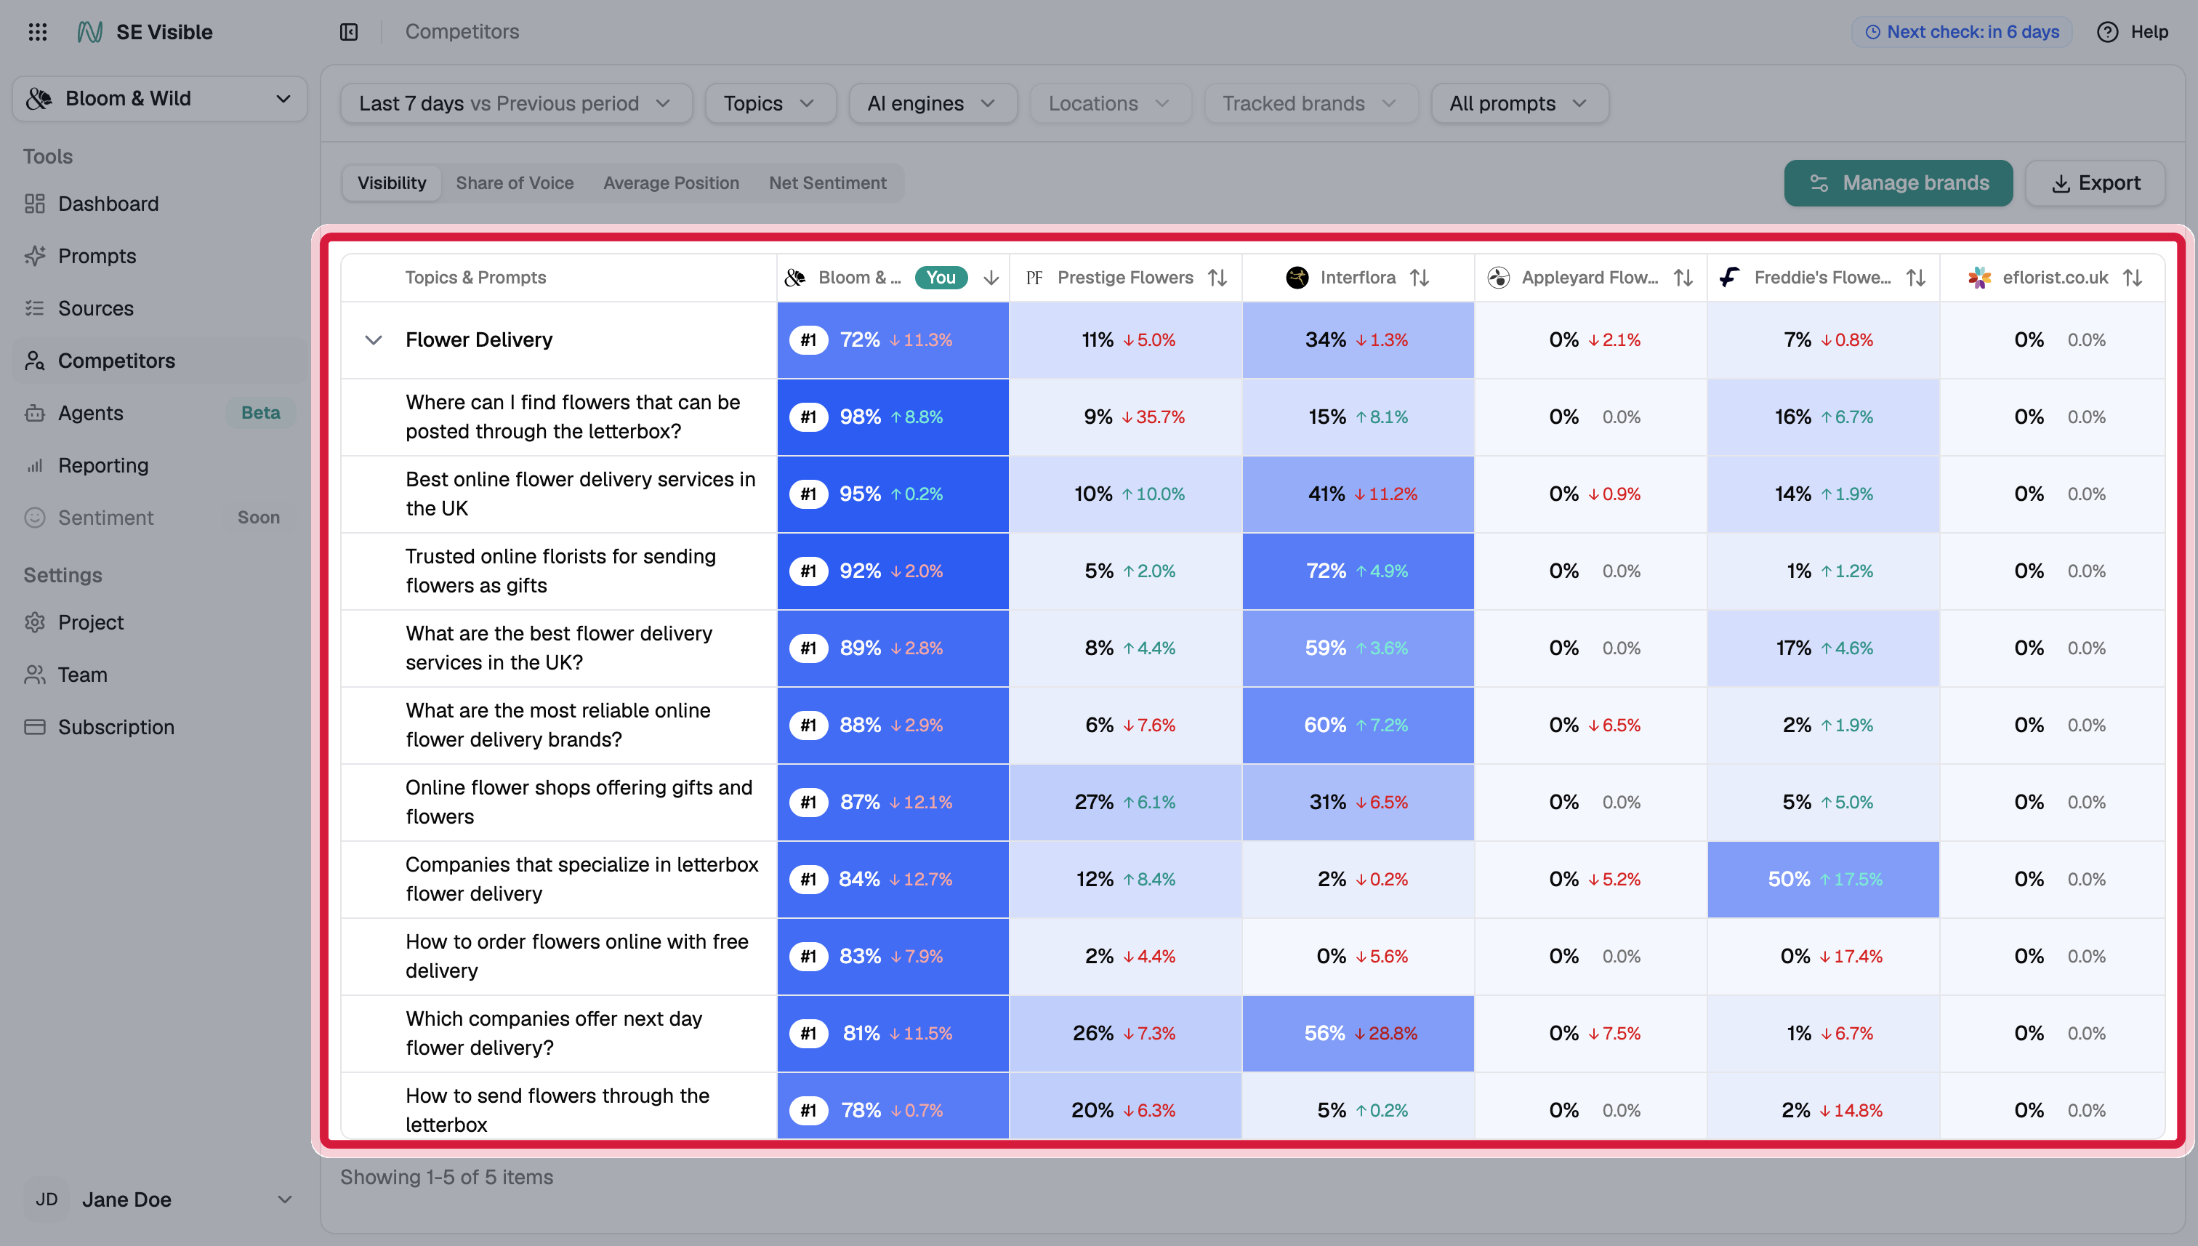2198x1246 pixels.
Task: Select the prompt 'Companies that specialize in letterbox flower delivery'
Action: [x=583, y=879]
